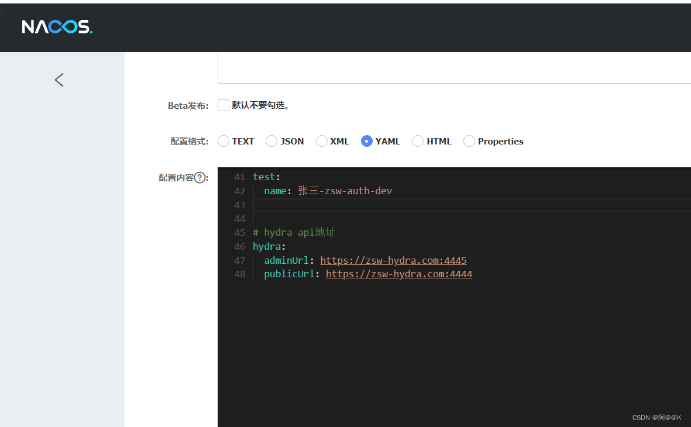Click the 'name' key on line 42
Screen dimensions: 691x427
point(275,191)
